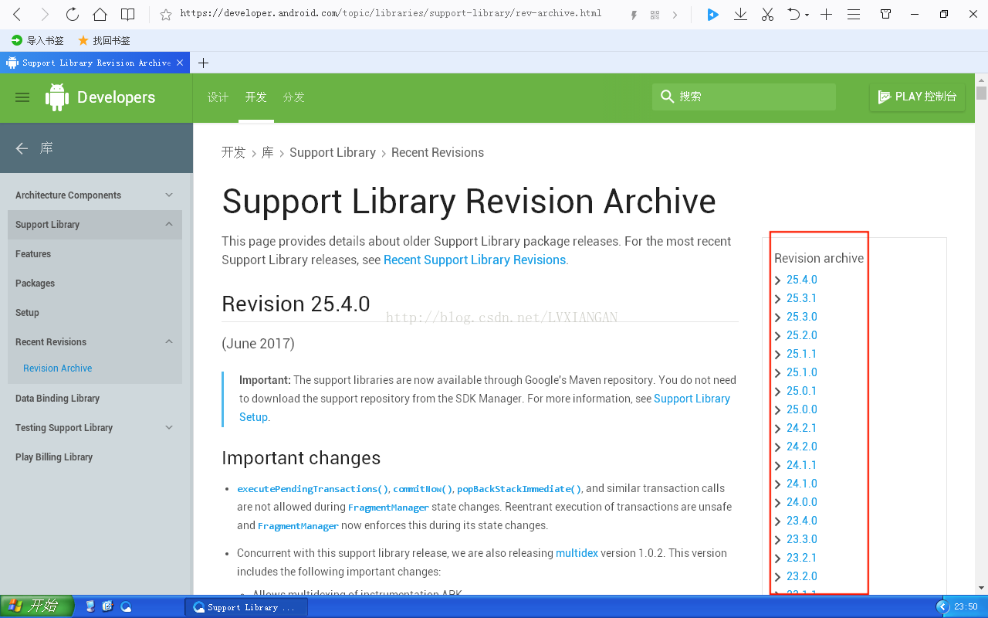Open the browser main menu lines icon

[854, 14]
